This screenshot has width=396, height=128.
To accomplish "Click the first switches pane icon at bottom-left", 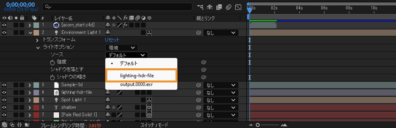I will [4, 125].
